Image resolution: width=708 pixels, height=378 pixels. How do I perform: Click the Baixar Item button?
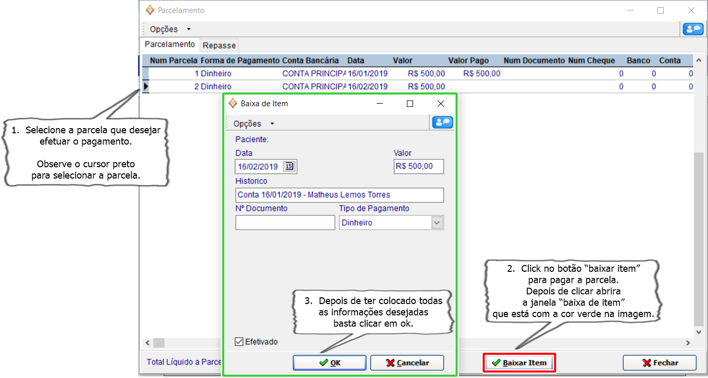click(519, 363)
